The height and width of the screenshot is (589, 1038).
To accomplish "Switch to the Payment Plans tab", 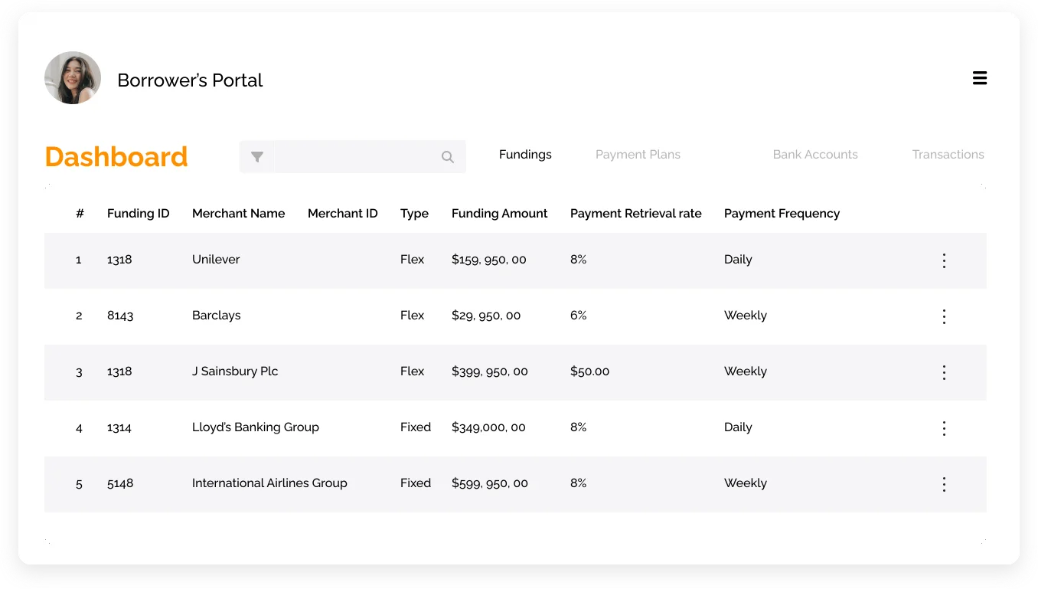I will (x=638, y=155).
